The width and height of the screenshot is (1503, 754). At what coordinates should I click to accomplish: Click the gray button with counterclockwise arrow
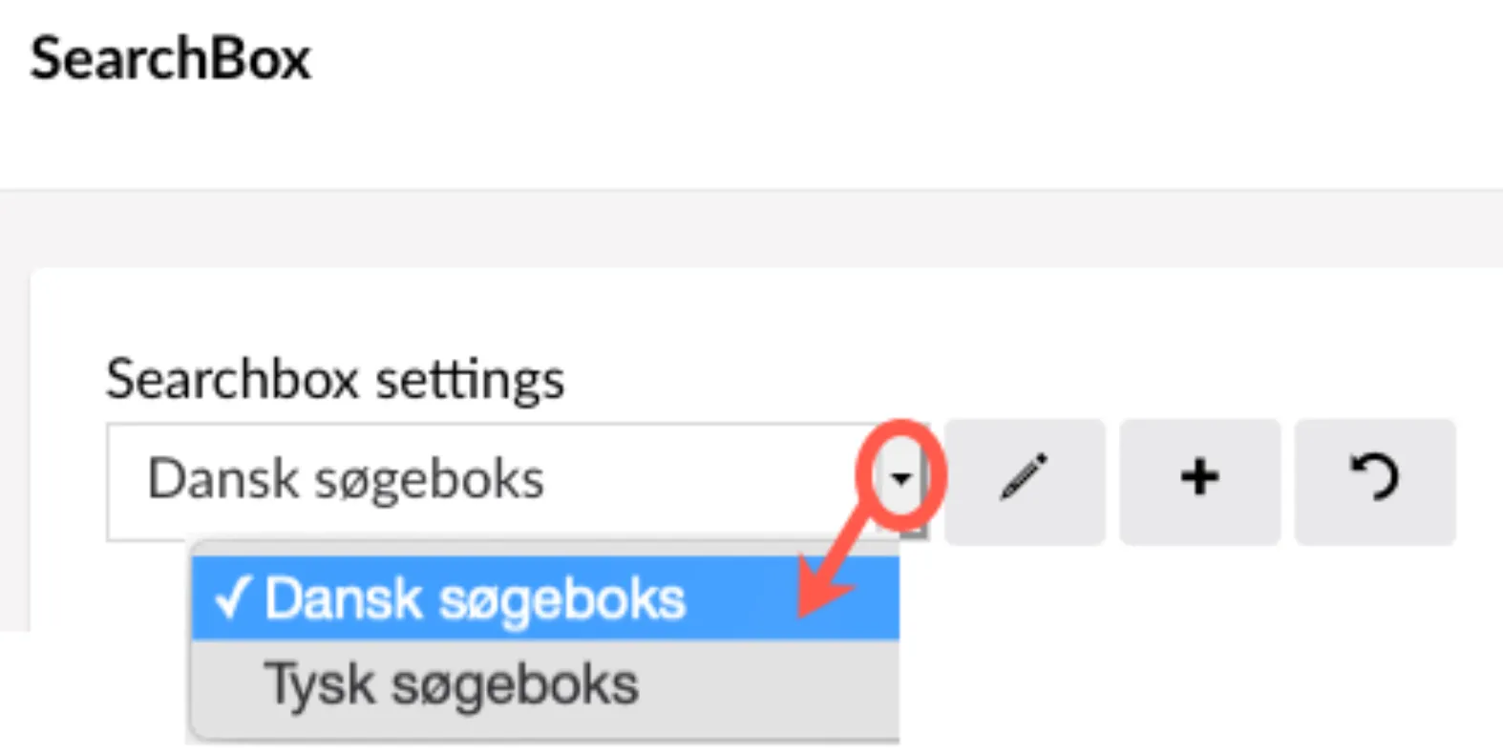pos(1375,481)
